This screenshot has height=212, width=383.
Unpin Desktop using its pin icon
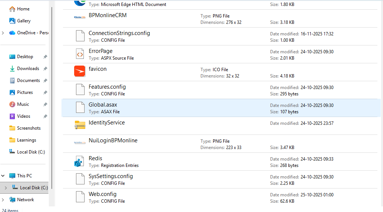tap(45, 57)
